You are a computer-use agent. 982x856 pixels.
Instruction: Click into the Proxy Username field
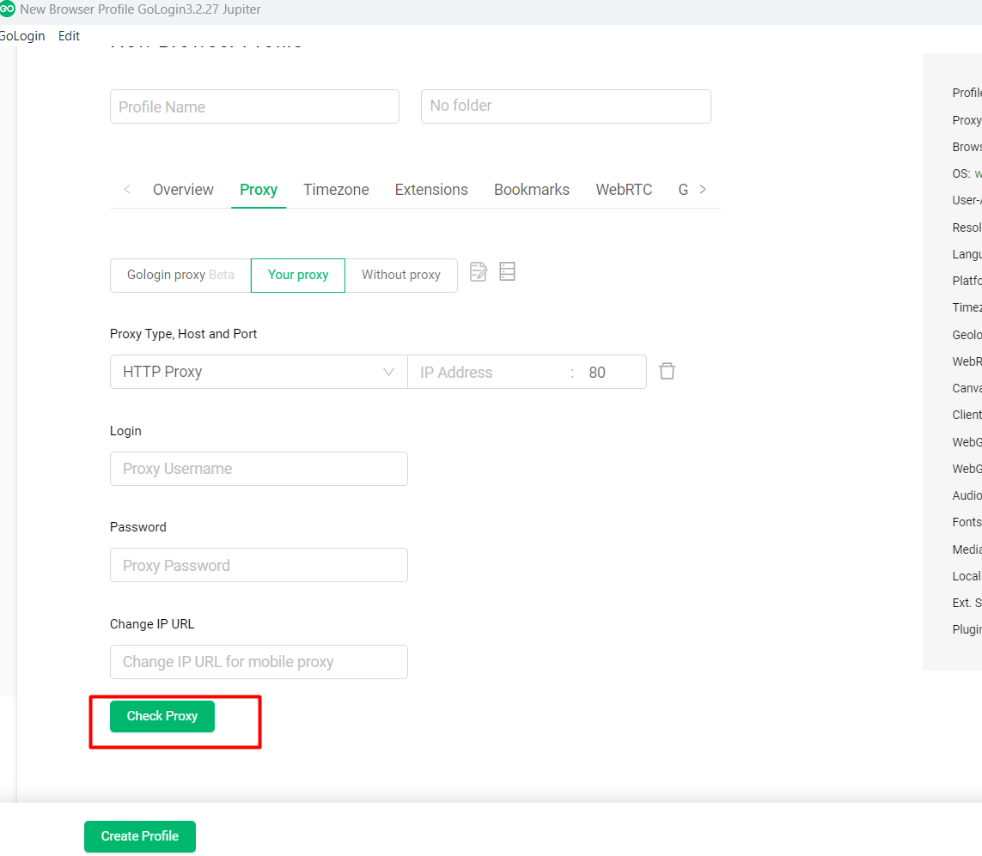pyautogui.click(x=259, y=469)
